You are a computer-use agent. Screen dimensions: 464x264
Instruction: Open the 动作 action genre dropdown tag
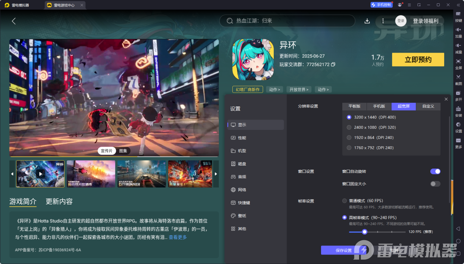tap(275, 89)
